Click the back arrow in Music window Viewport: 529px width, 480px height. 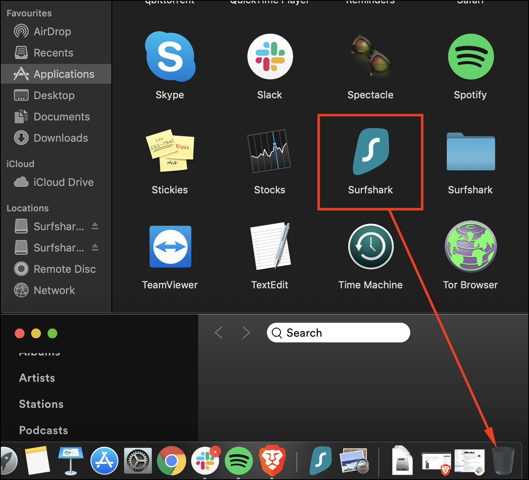(219, 333)
